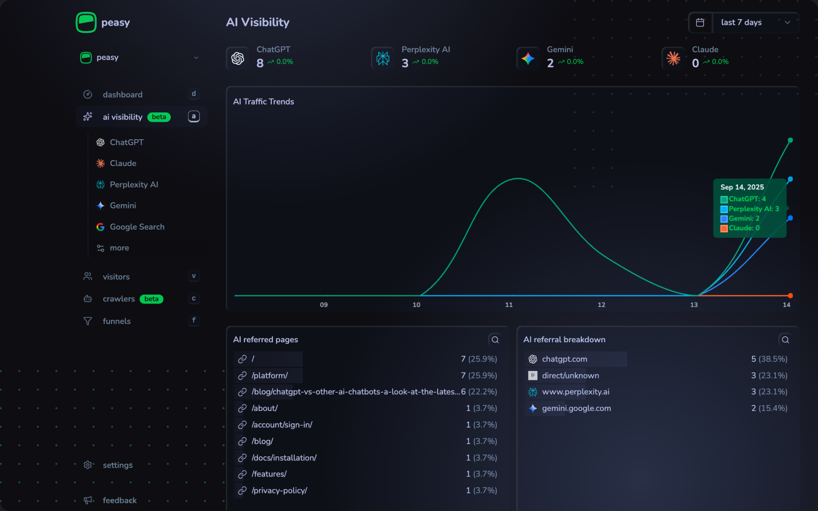This screenshot has width=818, height=511.
Task: Click the feedback megaphone link
Action: (119, 500)
